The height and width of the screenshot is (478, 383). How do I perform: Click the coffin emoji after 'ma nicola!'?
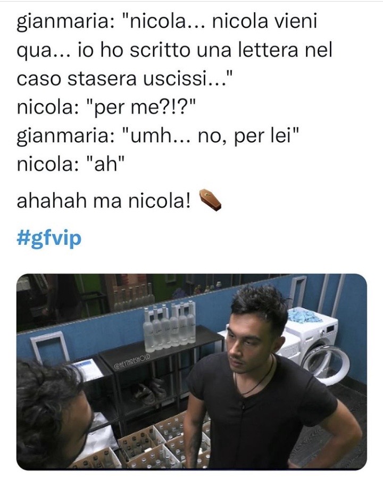(x=210, y=200)
